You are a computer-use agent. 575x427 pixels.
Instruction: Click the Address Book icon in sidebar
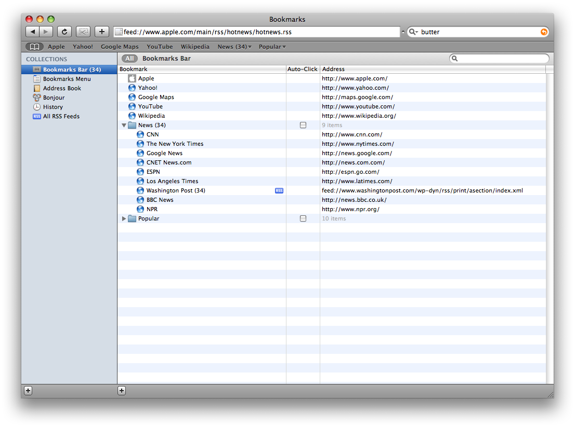[37, 88]
